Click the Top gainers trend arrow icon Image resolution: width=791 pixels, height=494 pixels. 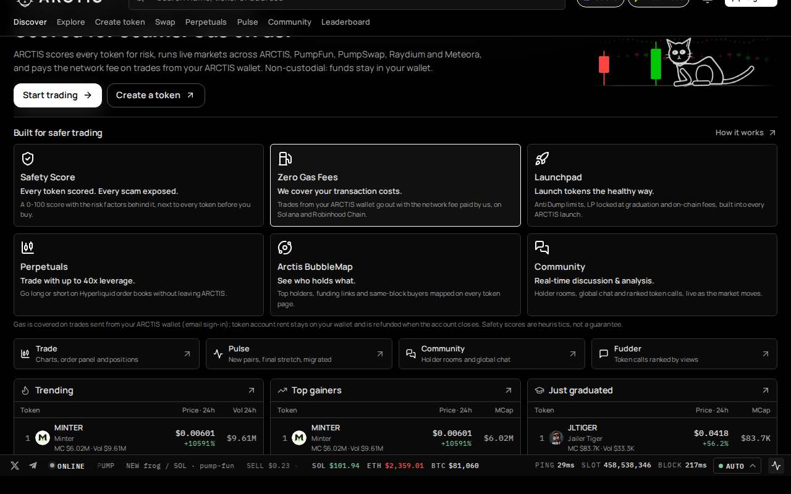[282, 390]
